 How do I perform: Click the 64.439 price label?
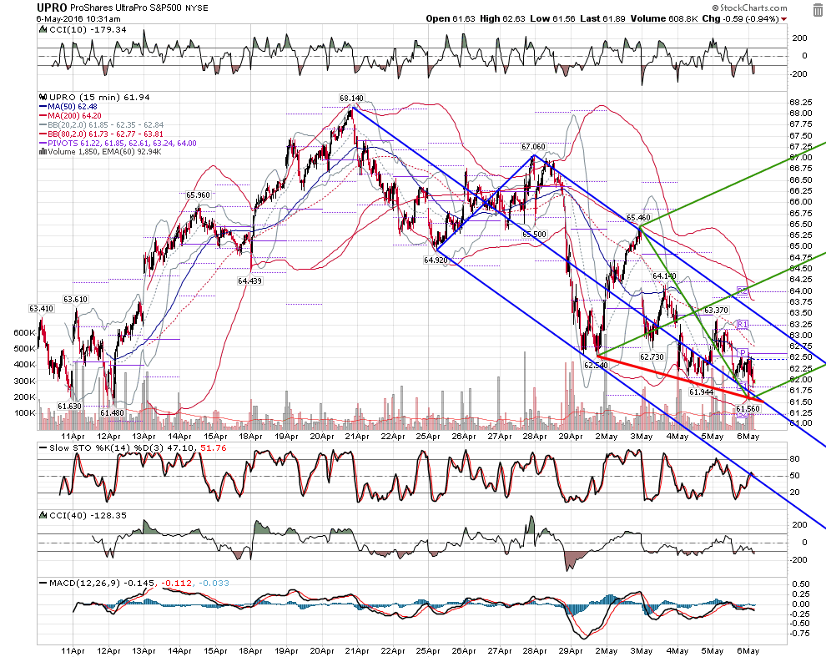249,281
